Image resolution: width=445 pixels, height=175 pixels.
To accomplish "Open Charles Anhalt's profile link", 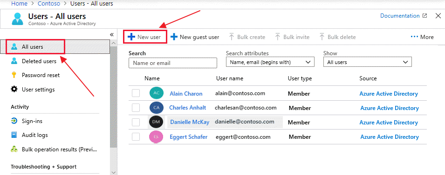I will (x=188, y=108).
